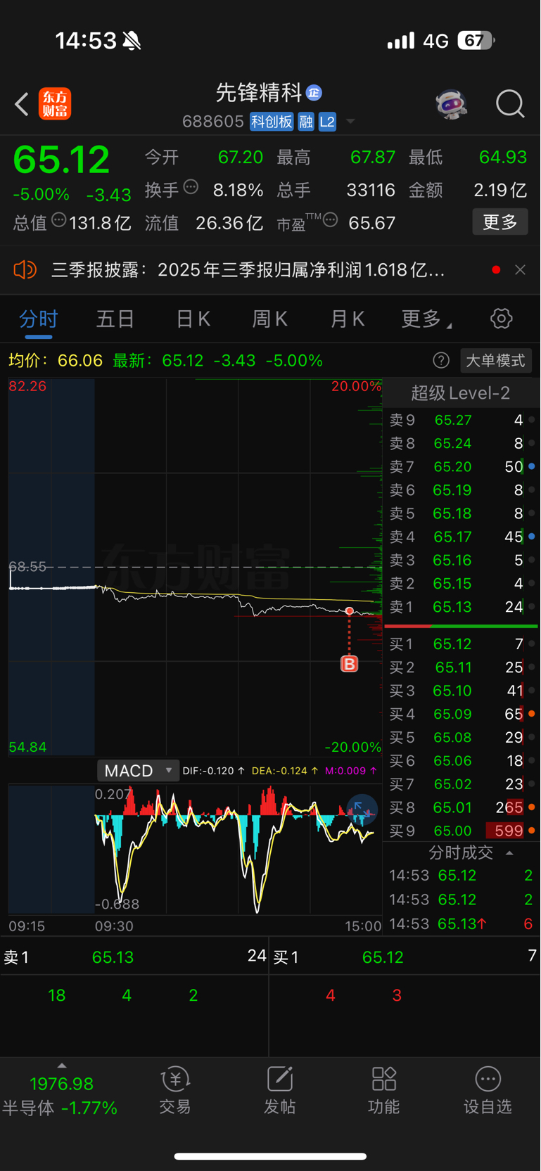
Task: Select the 买1 65.12 order book row
Action: tap(461, 644)
